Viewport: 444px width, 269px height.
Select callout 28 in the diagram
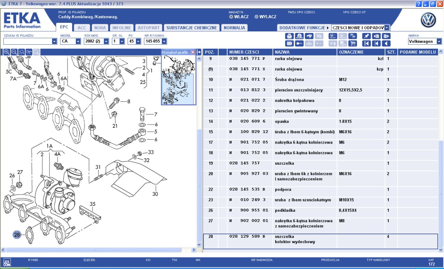tap(17, 235)
